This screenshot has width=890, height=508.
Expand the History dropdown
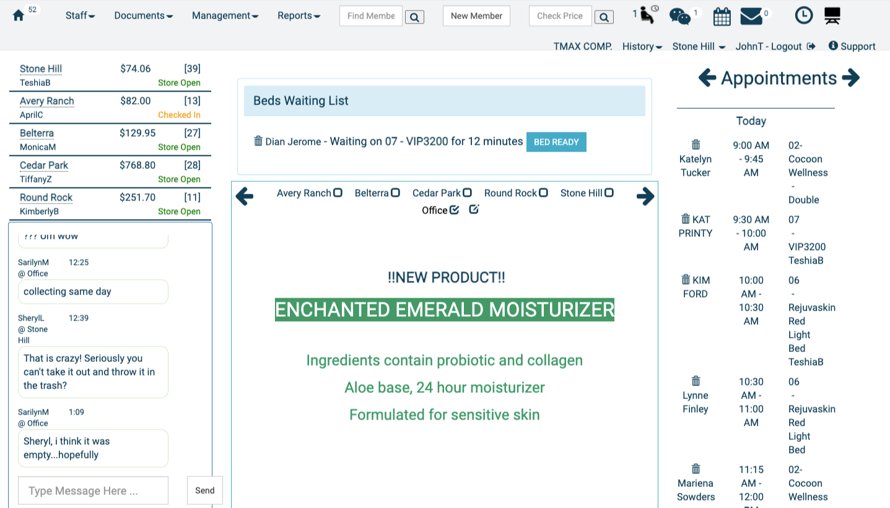(x=642, y=46)
